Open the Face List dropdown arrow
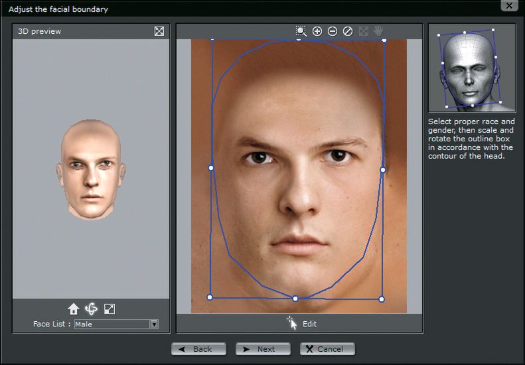 point(154,325)
